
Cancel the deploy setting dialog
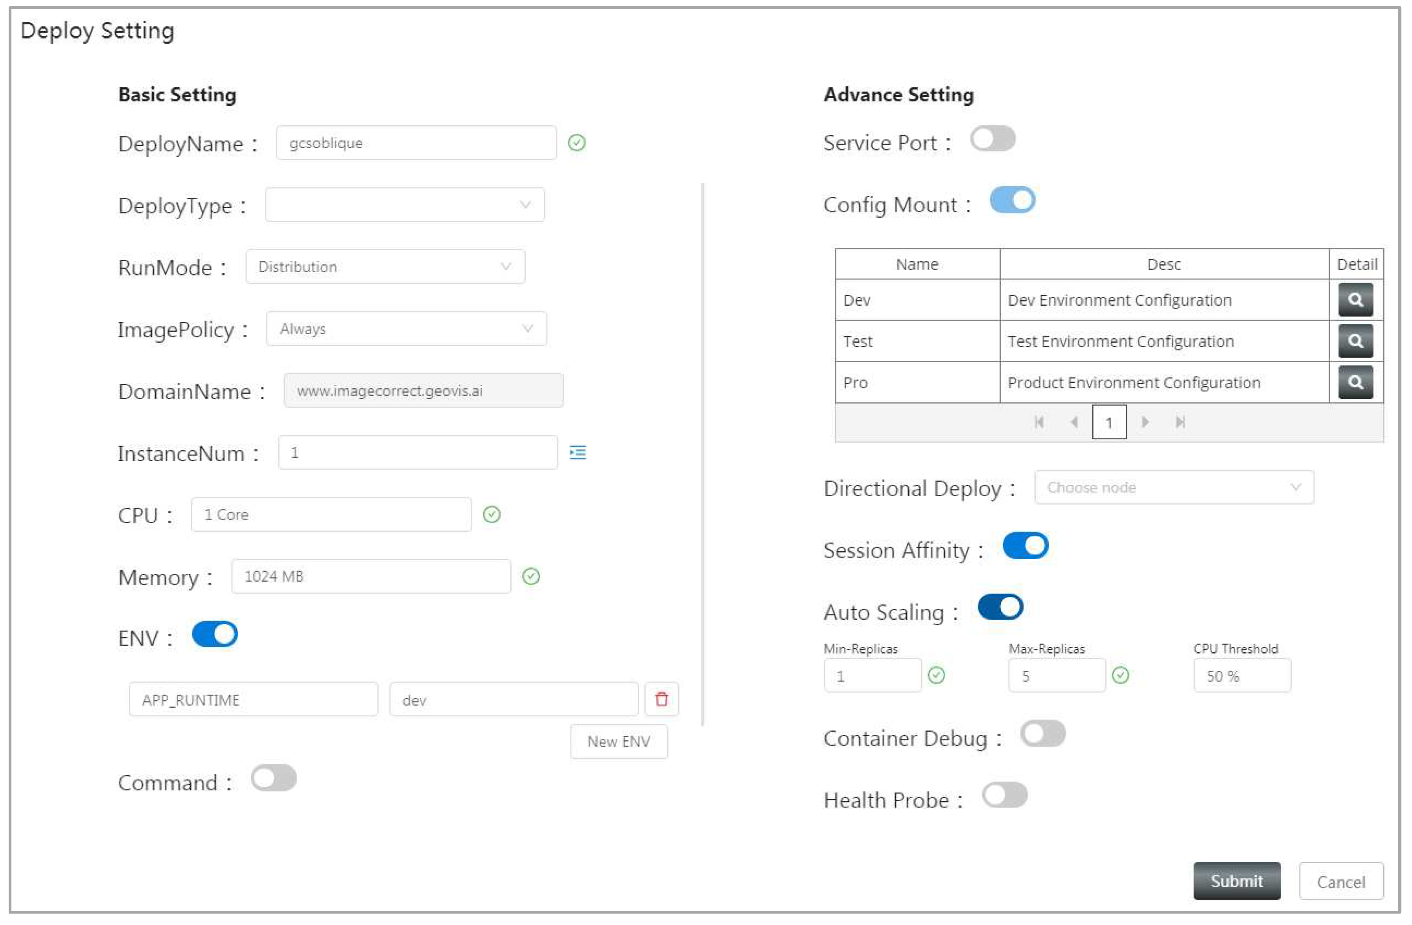(1341, 882)
